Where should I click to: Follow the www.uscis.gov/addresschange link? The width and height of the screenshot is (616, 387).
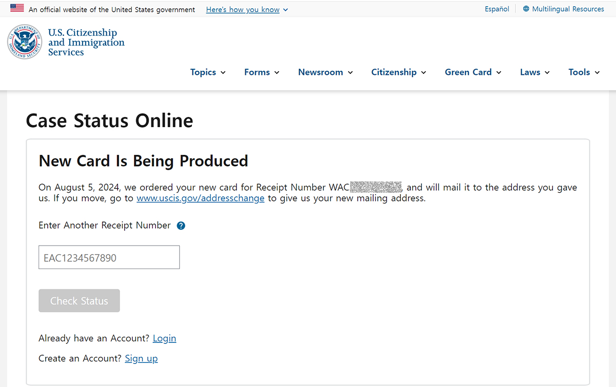coord(201,198)
